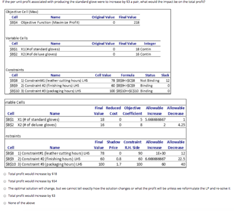Click the 'Objective Coefficient' column header
This screenshot has height=211, width=234.
pyautogui.click(x=132, y=111)
